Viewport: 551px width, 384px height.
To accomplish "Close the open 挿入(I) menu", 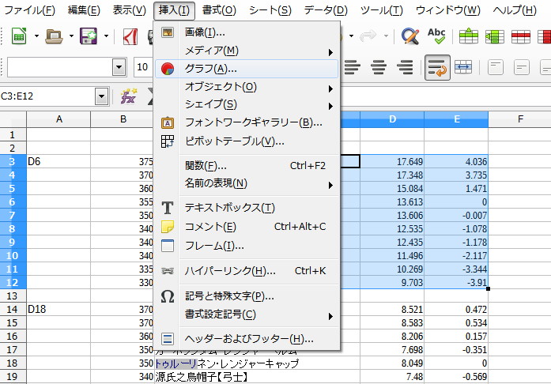I will [174, 10].
